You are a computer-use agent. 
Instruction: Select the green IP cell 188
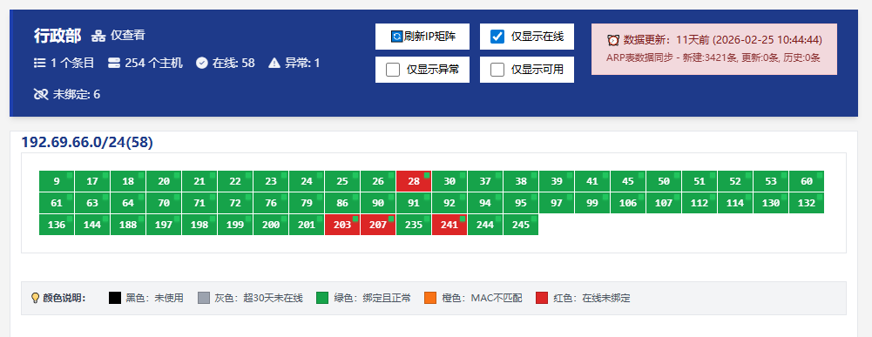pos(128,225)
